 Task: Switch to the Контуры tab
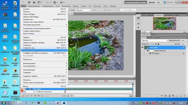coord(157,38)
